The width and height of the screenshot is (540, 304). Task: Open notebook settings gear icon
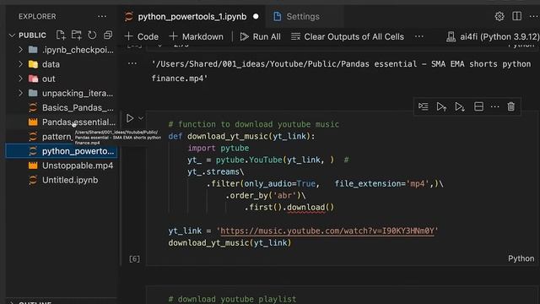[499, 16]
